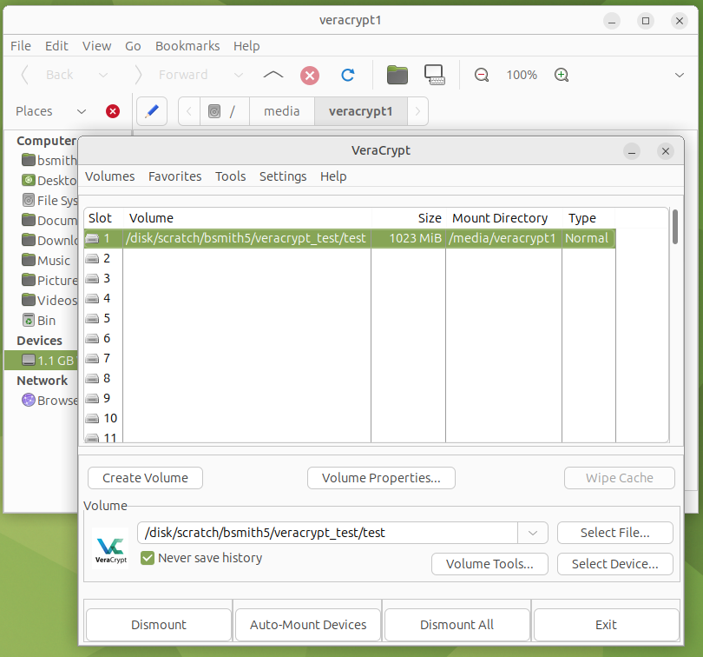Open file manager Edit menu
This screenshot has width=703, height=657.
56,46
